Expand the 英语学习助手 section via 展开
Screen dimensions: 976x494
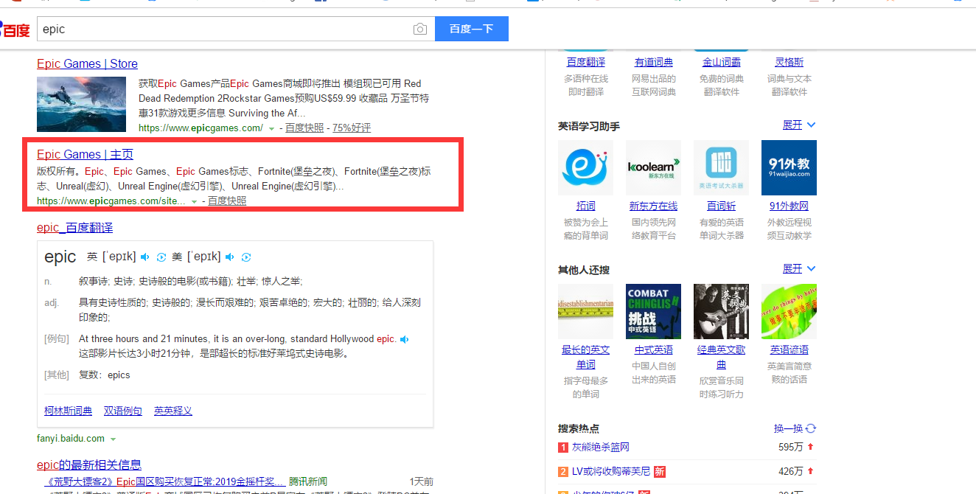click(799, 125)
